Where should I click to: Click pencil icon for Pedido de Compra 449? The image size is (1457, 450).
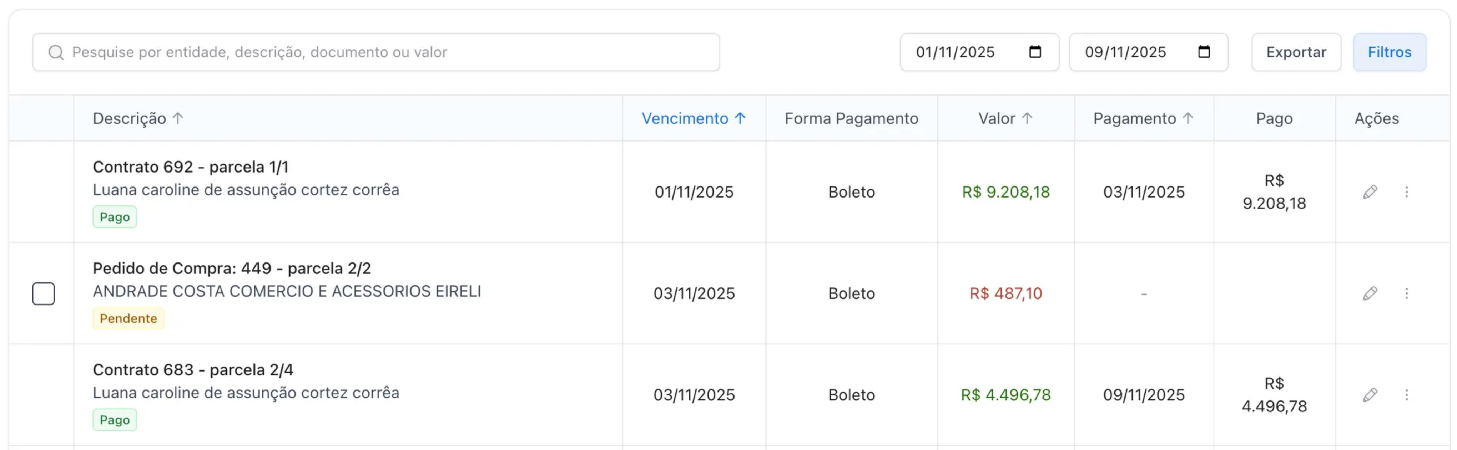1370,293
